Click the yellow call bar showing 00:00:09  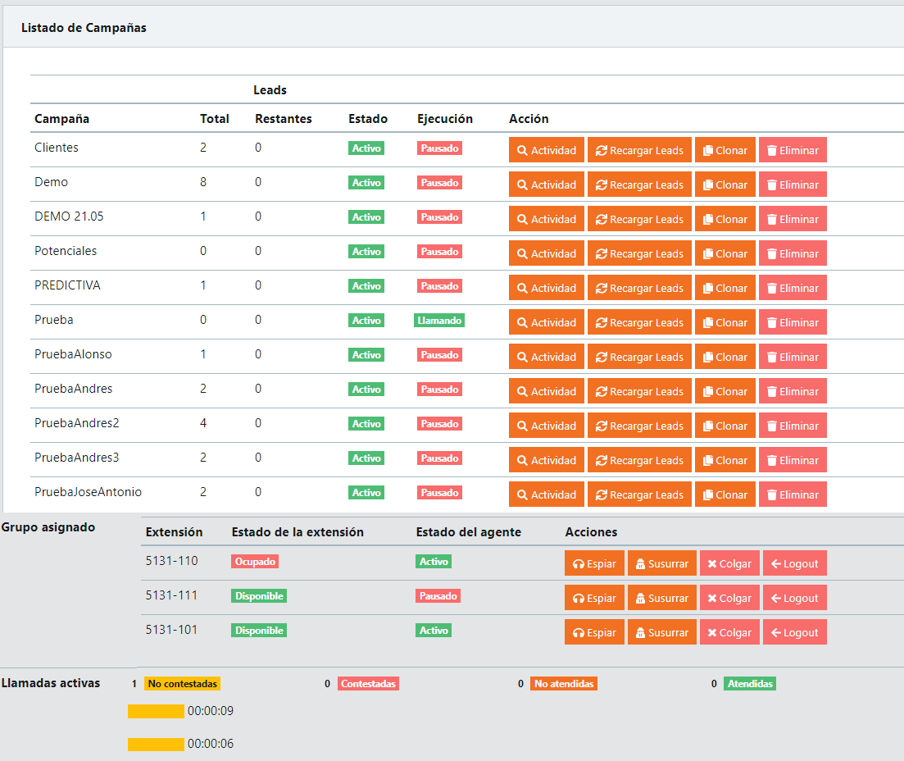[x=156, y=711]
